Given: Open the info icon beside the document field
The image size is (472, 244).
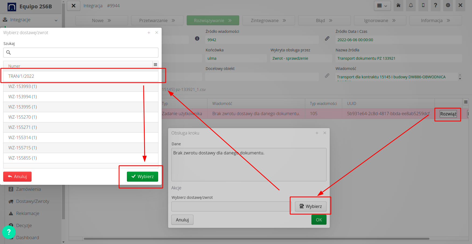Looking at the screenshot, I should [197, 38].
